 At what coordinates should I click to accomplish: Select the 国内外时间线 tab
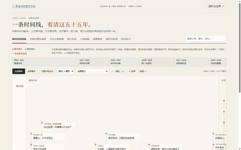[19, 39]
